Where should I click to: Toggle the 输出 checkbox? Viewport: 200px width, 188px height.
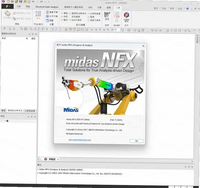(x=62, y=20)
